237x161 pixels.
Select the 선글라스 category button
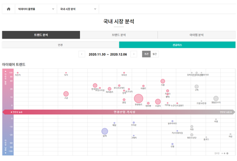pos(177,45)
